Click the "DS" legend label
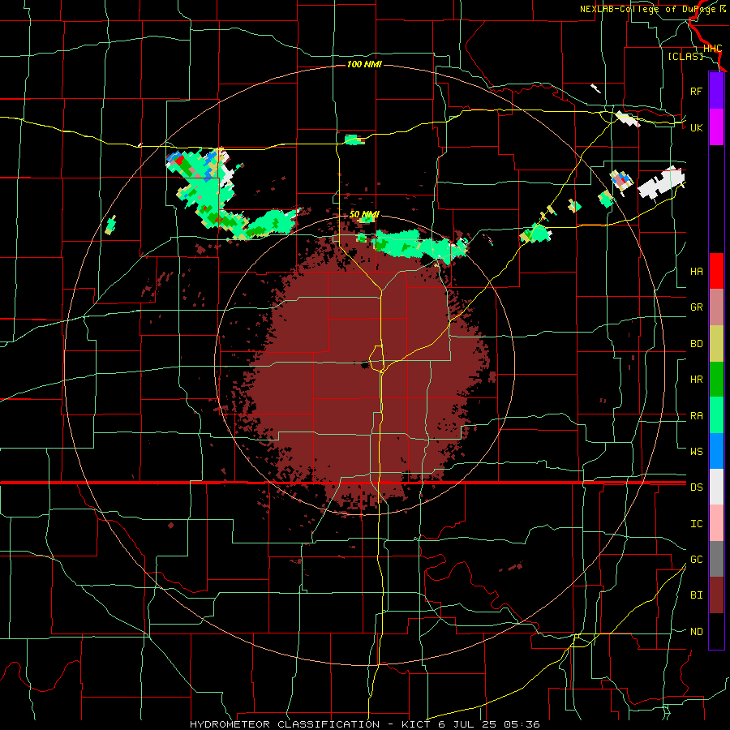Screen dimensions: 730x730 coord(696,487)
